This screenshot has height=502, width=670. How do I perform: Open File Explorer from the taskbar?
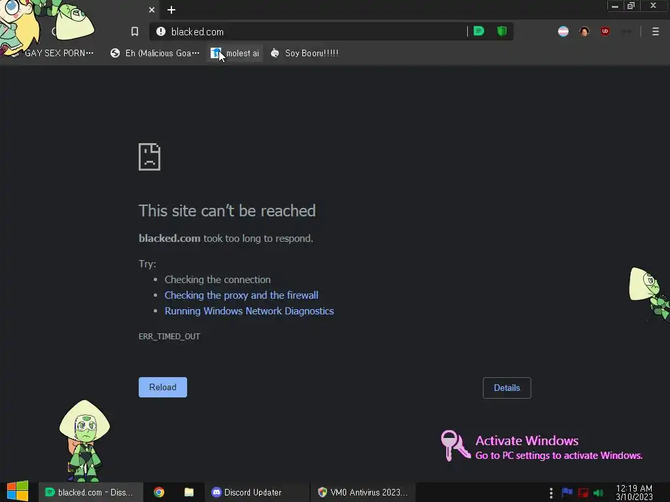pyautogui.click(x=189, y=492)
